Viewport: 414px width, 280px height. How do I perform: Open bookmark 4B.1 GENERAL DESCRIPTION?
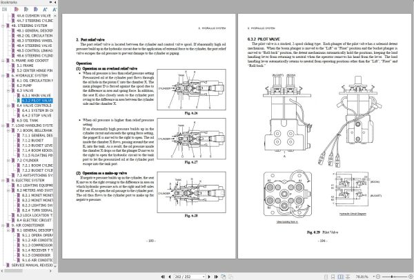coord(34,30)
